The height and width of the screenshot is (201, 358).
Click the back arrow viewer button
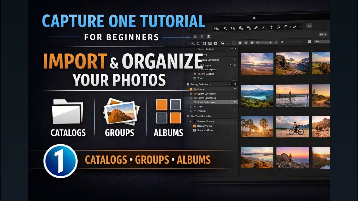pyautogui.click(x=234, y=43)
